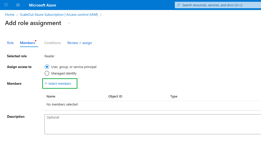Image resolution: width=261 pixels, height=141 pixels.
Task: Click the Selected role label
Action: [x=17, y=56]
